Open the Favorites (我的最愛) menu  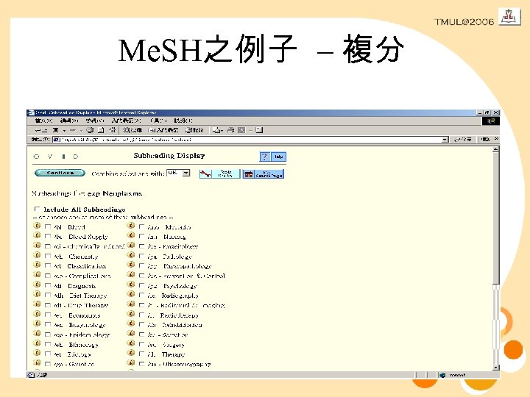coord(127,121)
